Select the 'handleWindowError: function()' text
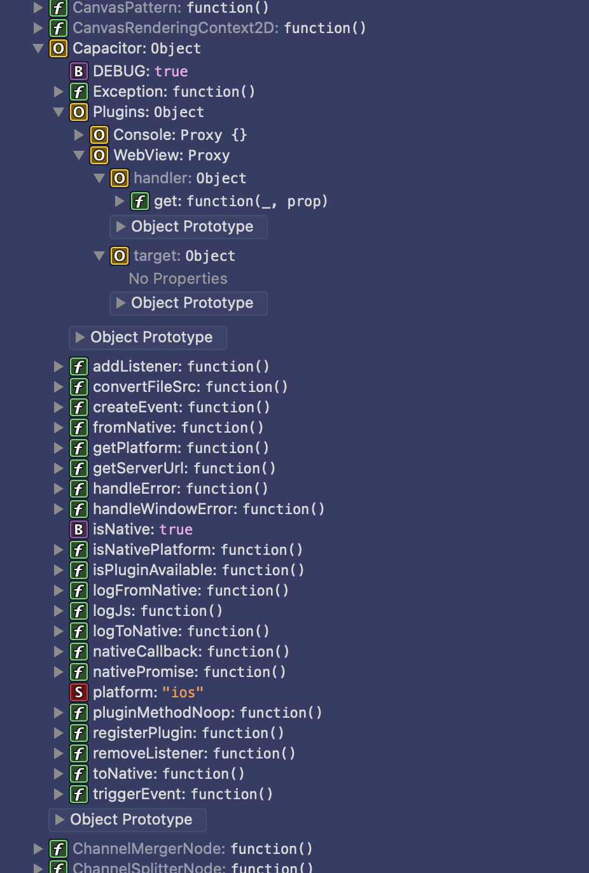This screenshot has width=589, height=873. (x=209, y=509)
